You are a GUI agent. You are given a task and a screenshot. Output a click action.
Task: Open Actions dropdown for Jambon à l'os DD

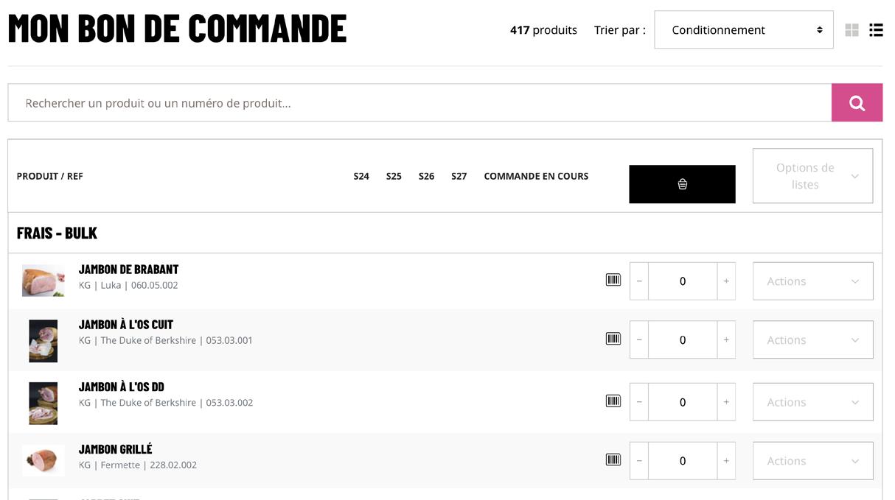click(812, 402)
